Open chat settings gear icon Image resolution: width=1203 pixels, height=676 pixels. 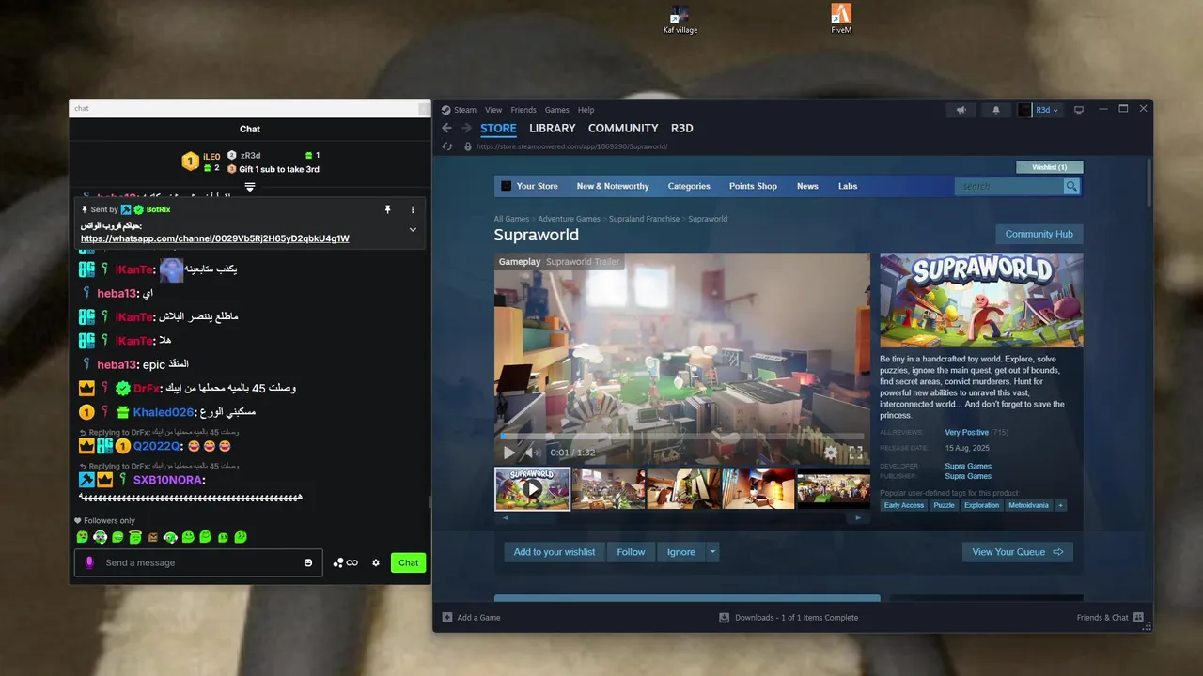point(376,562)
